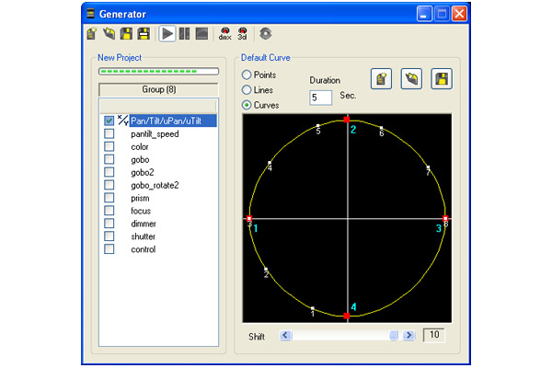
Task: Select the Points radio button
Action: pos(247,75)
